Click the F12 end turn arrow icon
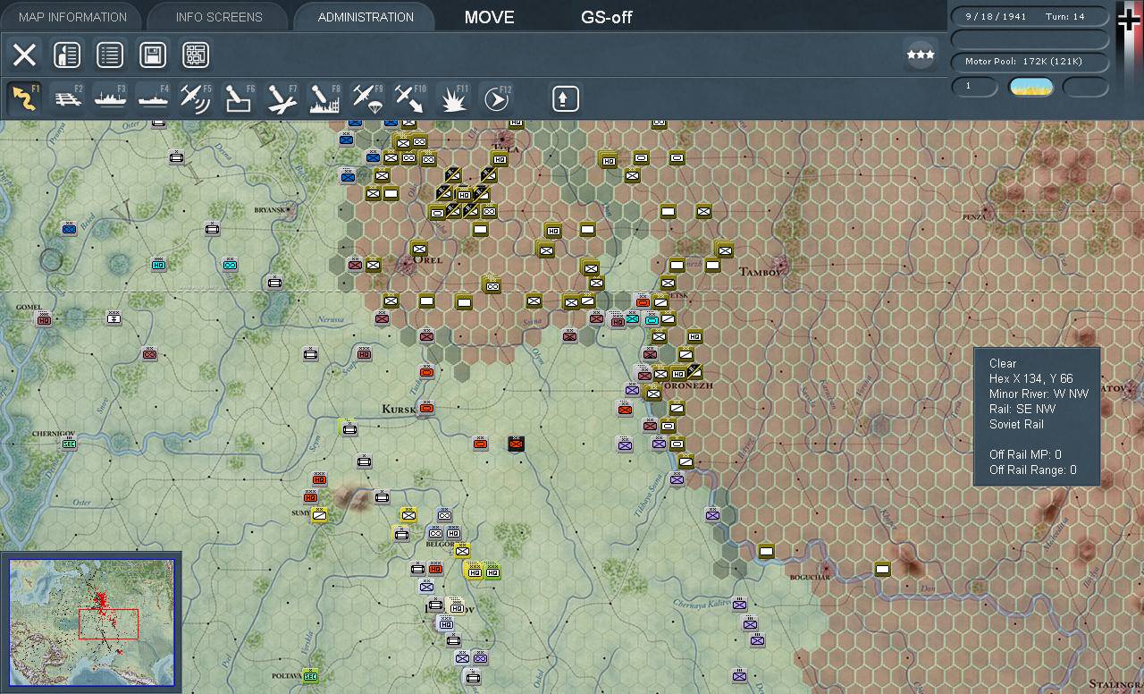The height and width of the screenshot is (694, 1144). coord(497,98)
